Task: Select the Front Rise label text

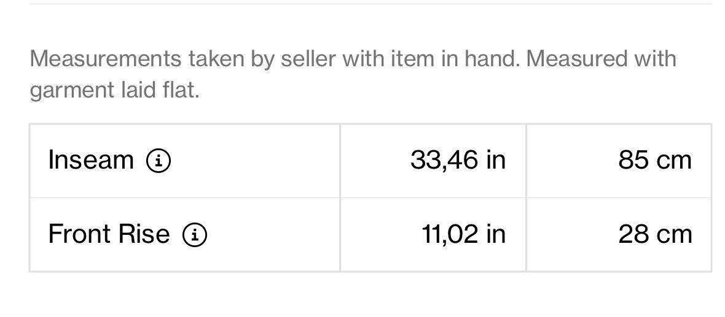Action: tap(109, 234)
